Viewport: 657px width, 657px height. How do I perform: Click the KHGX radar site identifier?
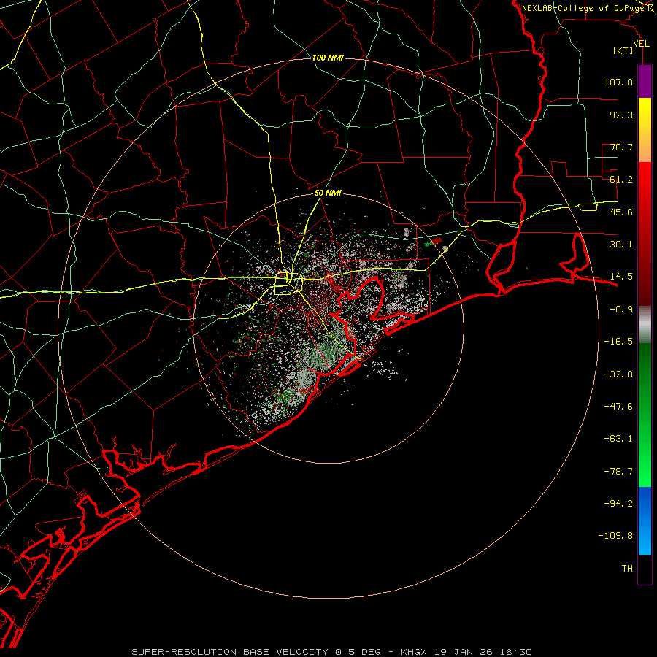[415, 652]
